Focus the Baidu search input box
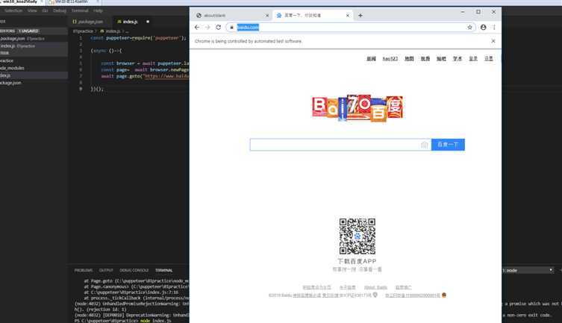Screen dimensions: 562x323 point(335,145)
